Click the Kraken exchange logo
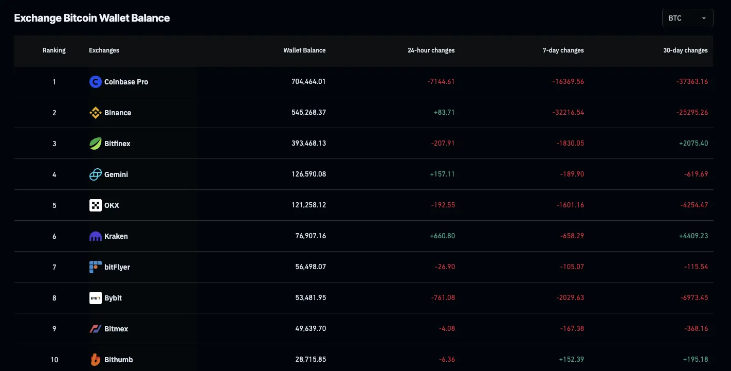Screen dimensions: 731x371 [x=95, y=236]
